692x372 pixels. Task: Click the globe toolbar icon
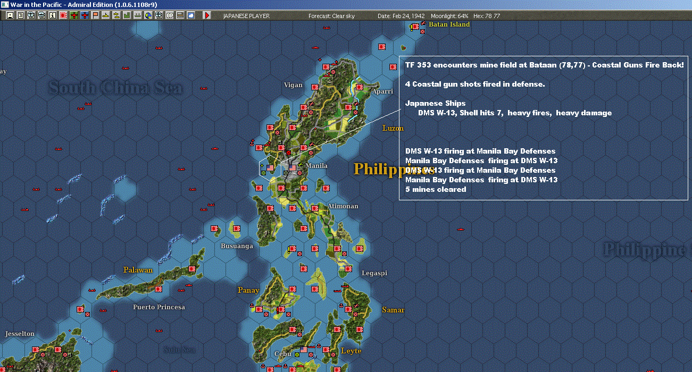pyautogui.click(x=148, y=15)
